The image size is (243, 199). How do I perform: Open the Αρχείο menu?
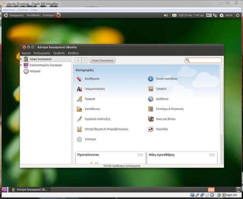[x=26, y=53]
